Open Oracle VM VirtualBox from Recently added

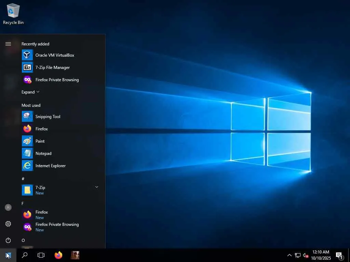point(61,55)
